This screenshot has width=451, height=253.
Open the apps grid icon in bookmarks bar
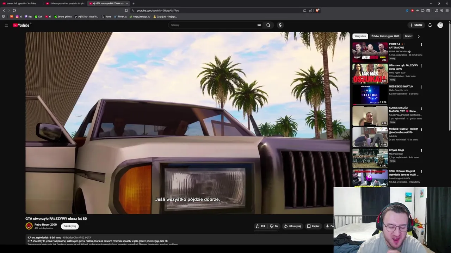pos(4,17)
